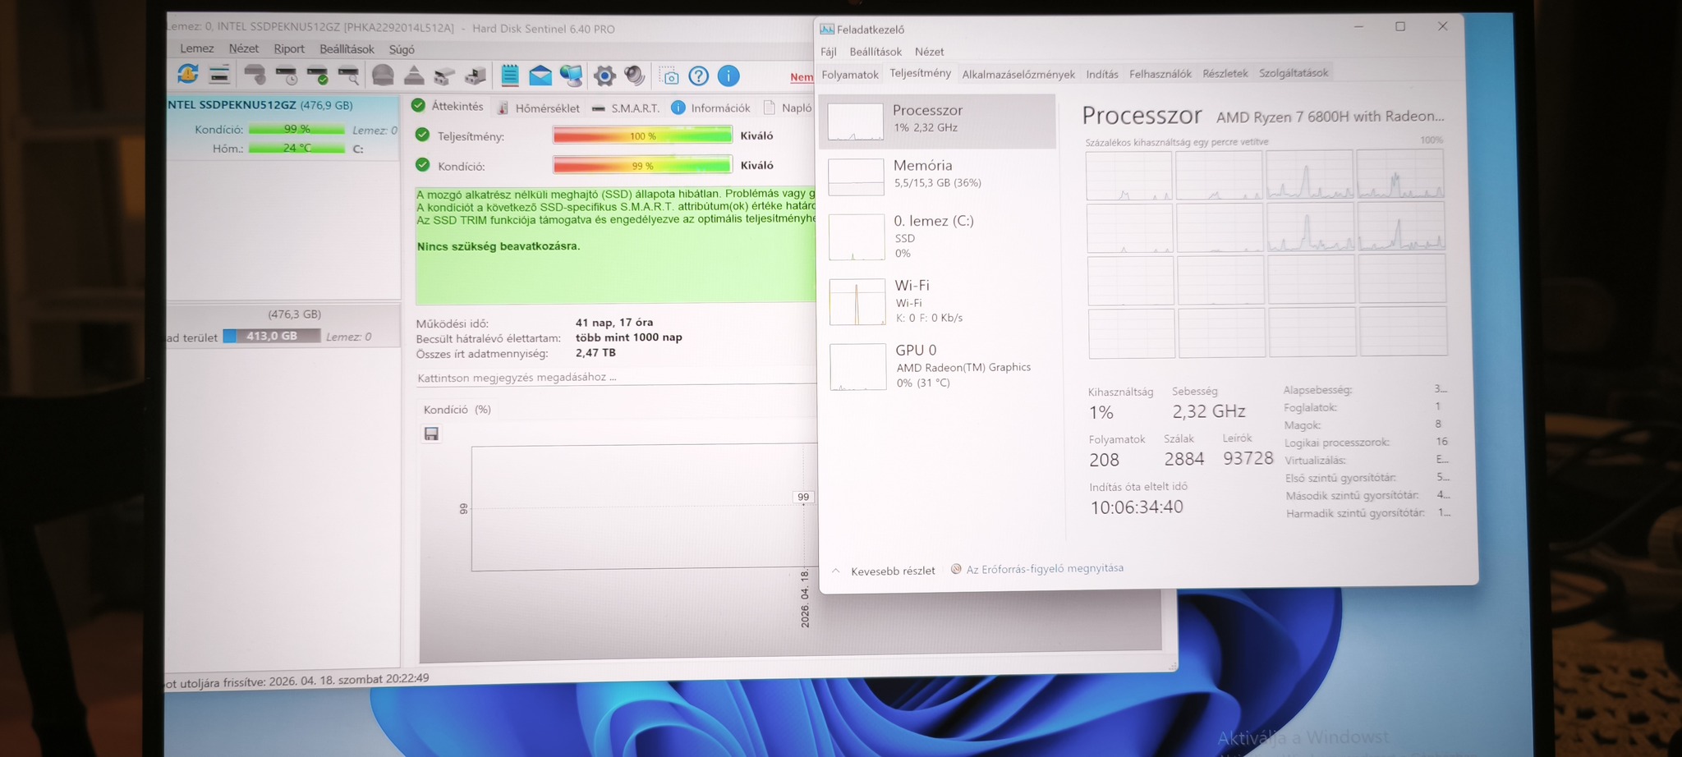The height and width of the screenshot is (757, 1682).
Task: Open Beállítások menu in Feladatkezelő
Action: point(875,52)
